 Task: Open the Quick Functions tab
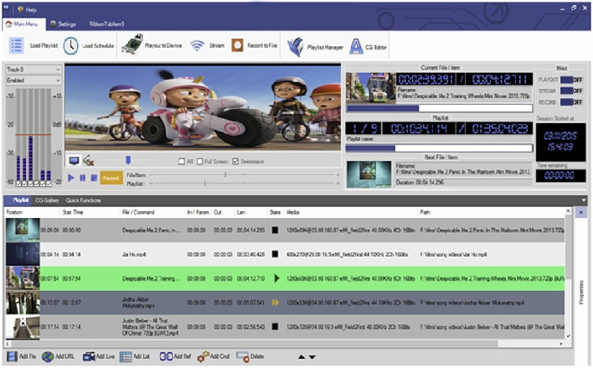83,200
